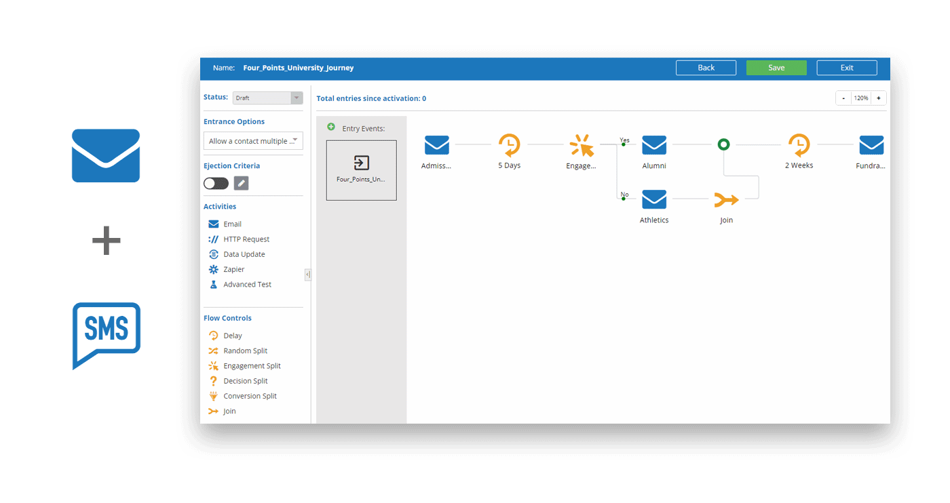Image resolution: width=950 pixels, height=503 pixels.
Task: Select the 5 Days delay node
Action: click(x=509, y=145)
